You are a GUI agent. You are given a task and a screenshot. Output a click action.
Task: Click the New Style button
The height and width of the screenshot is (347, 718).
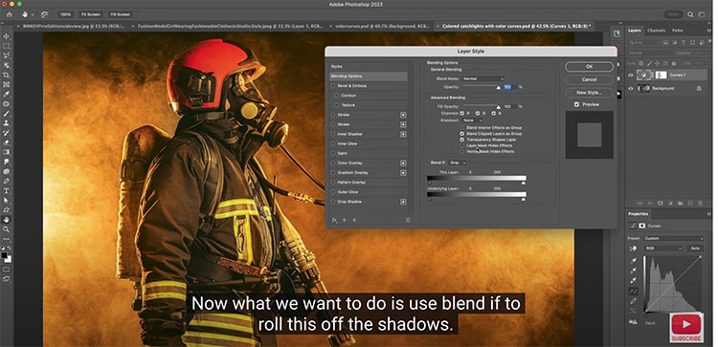pyautogui.click(x=589, y=93)
